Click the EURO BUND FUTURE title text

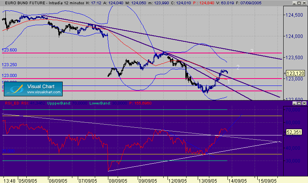[25, 3]
